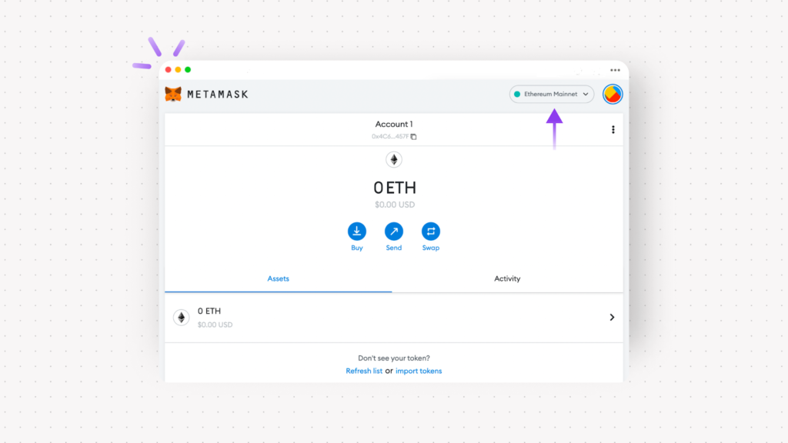
Task: Switch to the Assets tab
Action: [278, 278]
